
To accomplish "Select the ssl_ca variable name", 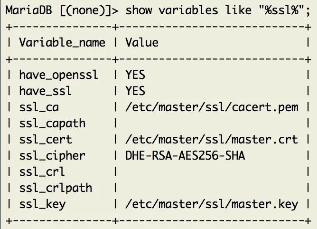I will point(39,107).
